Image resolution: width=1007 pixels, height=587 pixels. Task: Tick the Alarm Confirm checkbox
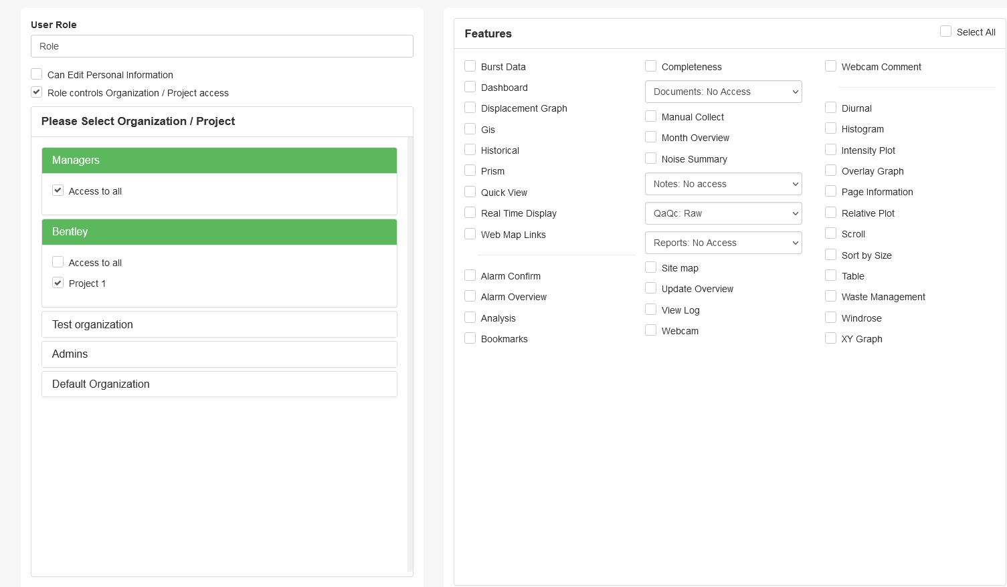point(470,275)
